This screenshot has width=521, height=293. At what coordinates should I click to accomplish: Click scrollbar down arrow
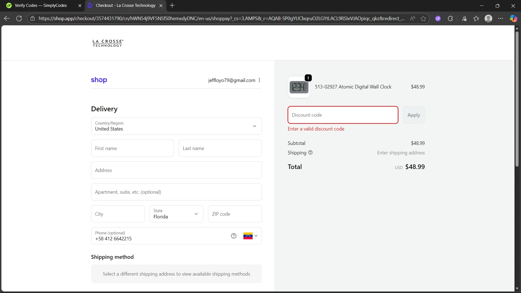click(517, 288)
